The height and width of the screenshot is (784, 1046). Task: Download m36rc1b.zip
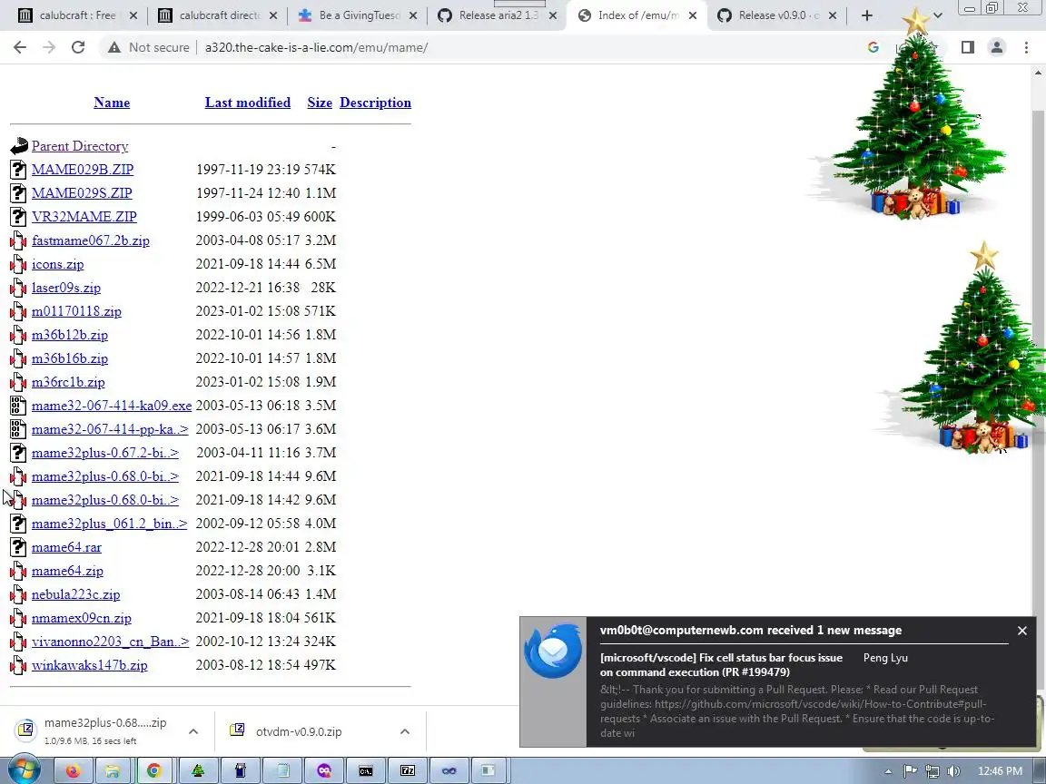click(x=68, y=382)
